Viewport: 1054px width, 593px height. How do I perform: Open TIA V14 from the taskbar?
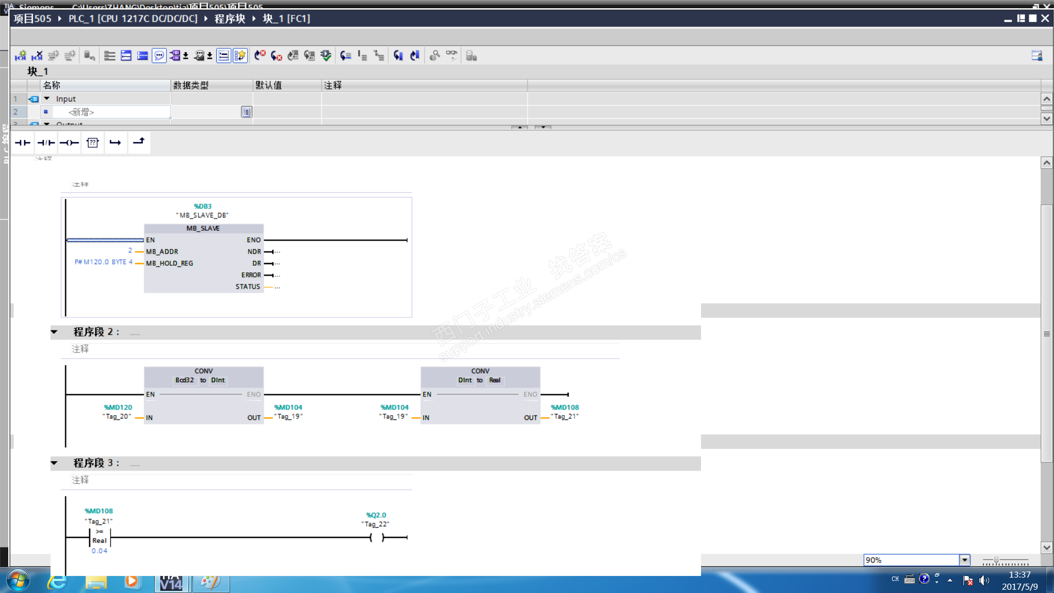pos(171,583)
